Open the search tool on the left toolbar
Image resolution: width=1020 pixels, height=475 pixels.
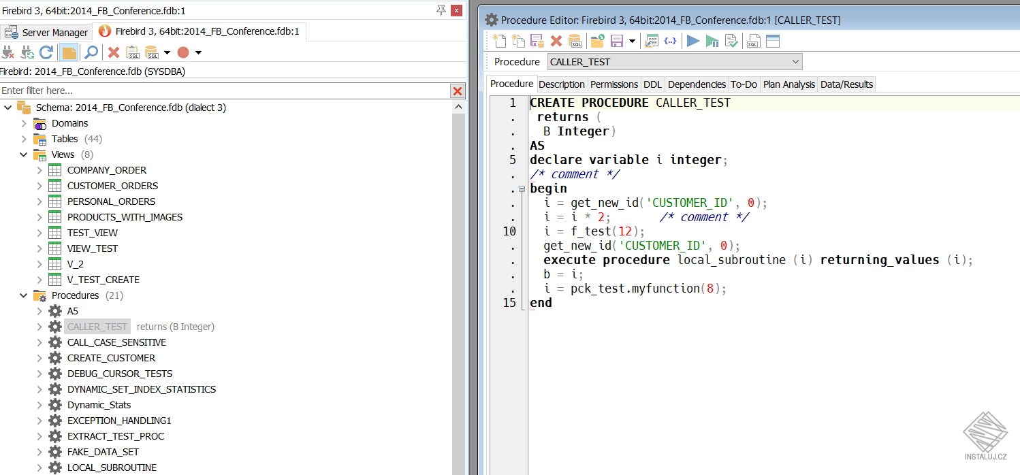pyautogui.click(x=91, y=52)
